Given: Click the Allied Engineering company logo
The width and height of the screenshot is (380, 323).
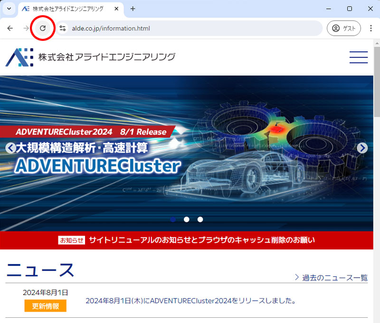Looking at the screenshot, I should coord(90,57).
